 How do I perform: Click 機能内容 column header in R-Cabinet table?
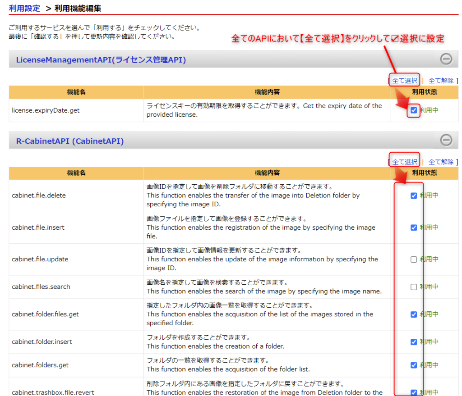[x=267, y=173]
